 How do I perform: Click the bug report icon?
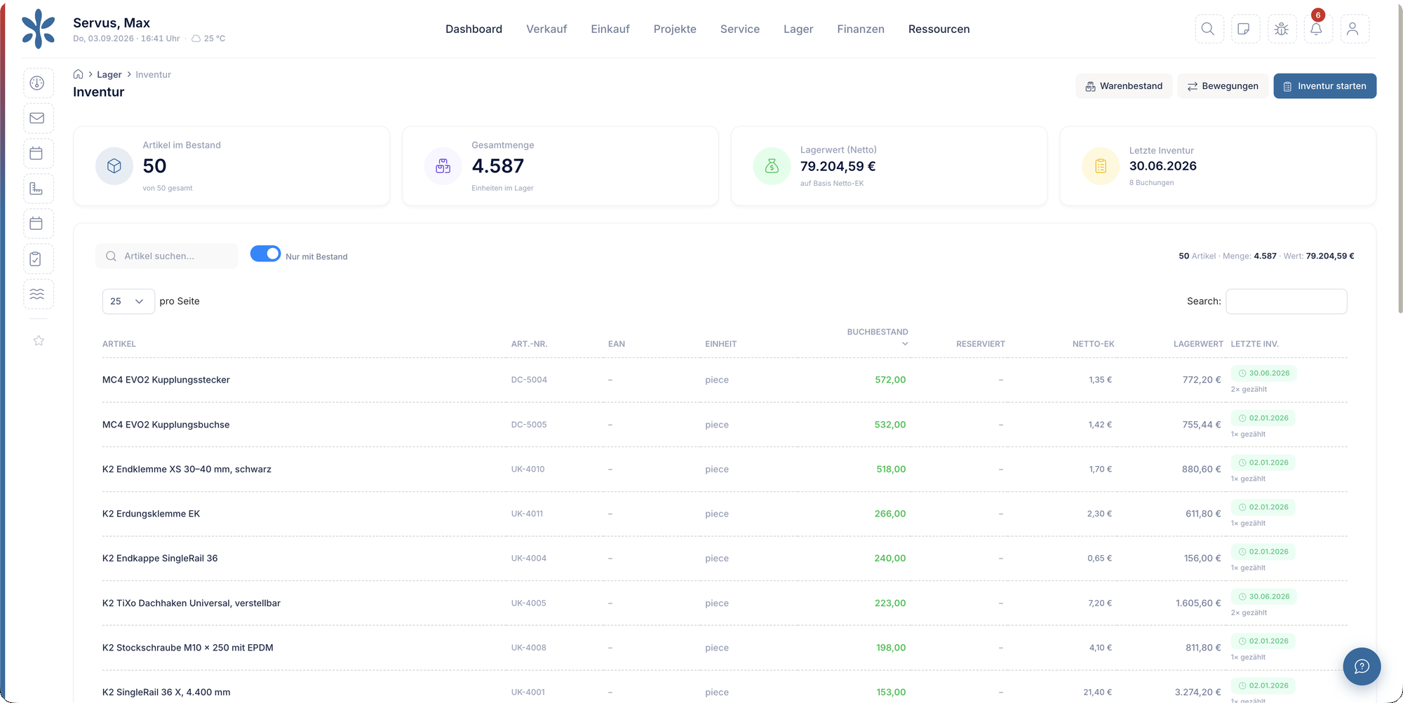[1282, 29]
